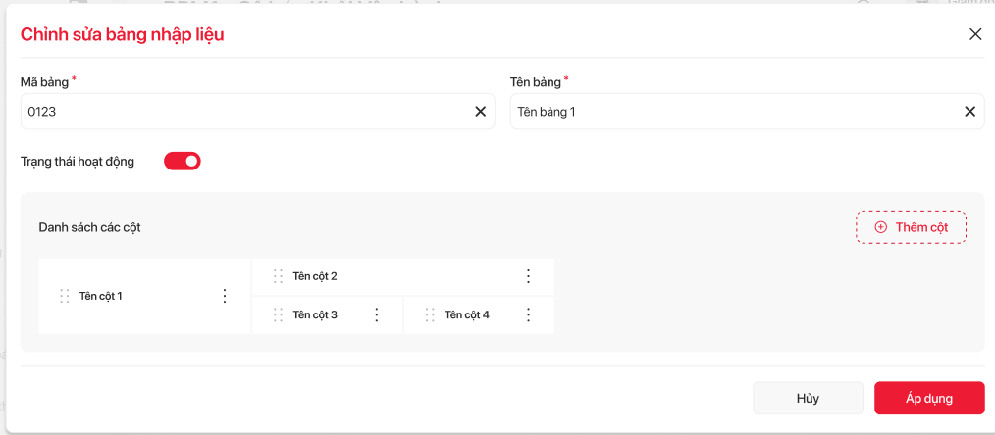The width and height of the screenshot is (995, 435).
Task: Focus the Mã bảng input field
Action: pos(245,112)
